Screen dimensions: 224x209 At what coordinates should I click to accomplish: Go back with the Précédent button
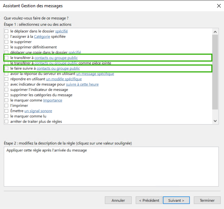pyautogui.click(x=149, y=200)
